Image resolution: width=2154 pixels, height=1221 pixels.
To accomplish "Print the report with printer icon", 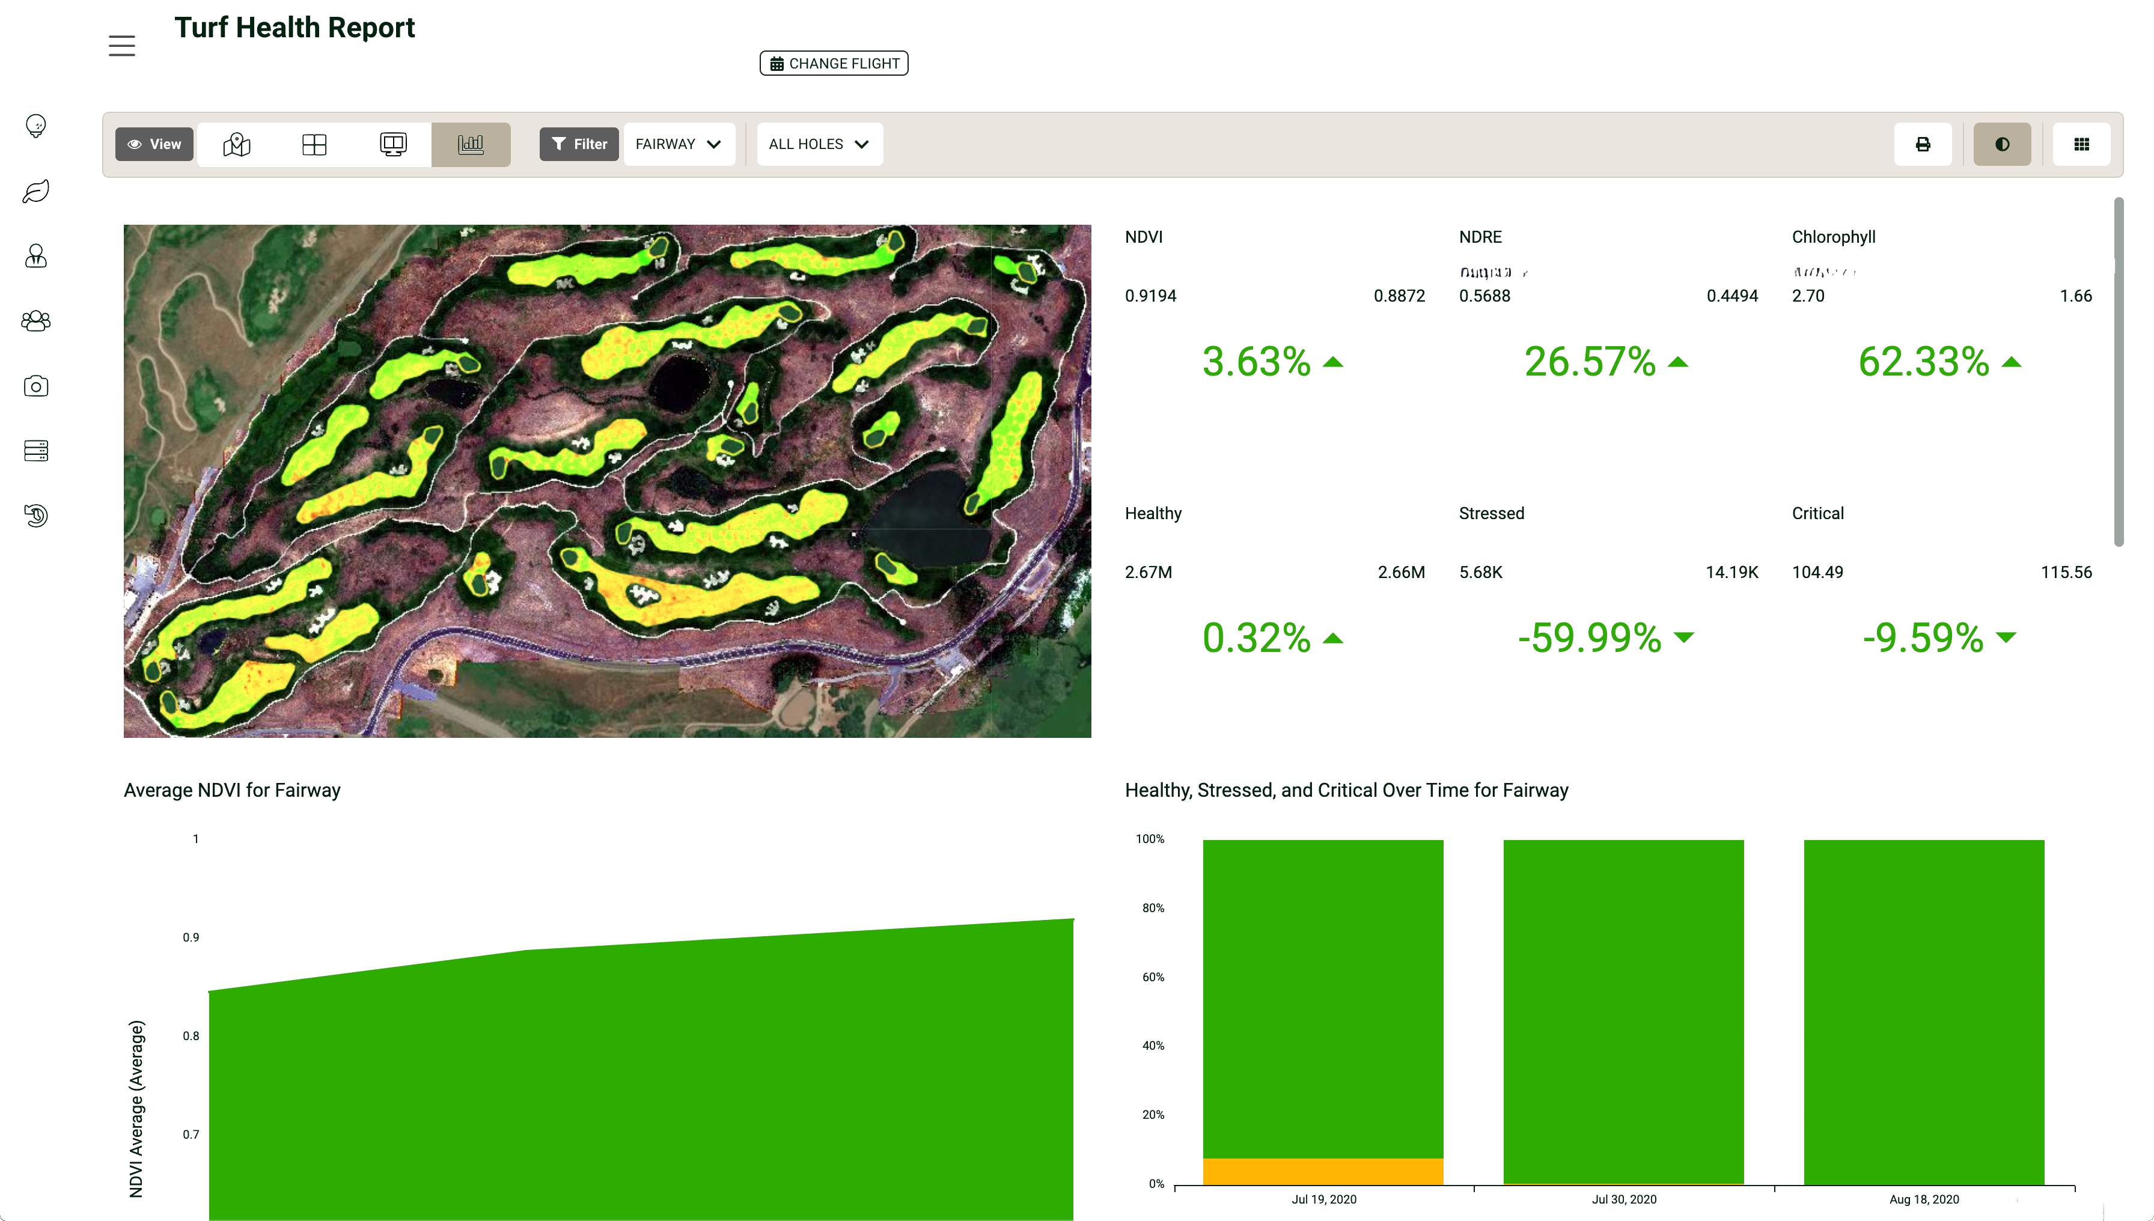I will 1923,144.
